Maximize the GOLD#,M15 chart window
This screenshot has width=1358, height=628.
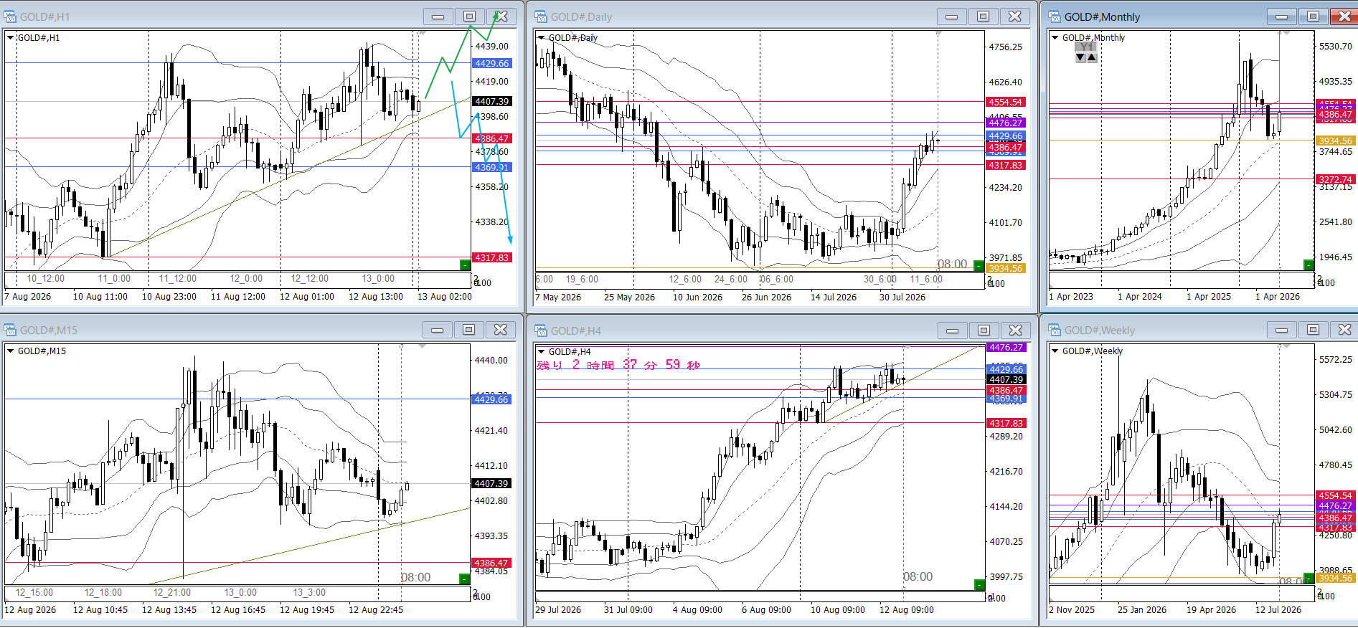pos(469,330)
